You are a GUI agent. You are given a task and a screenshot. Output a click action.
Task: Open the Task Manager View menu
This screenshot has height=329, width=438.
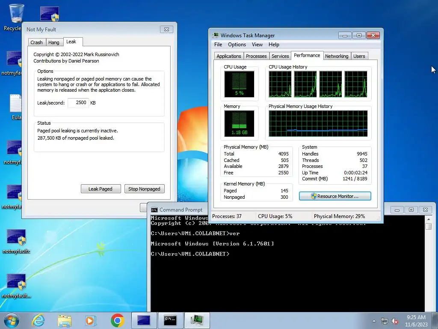pyautogui.click(x=257, y=45)
